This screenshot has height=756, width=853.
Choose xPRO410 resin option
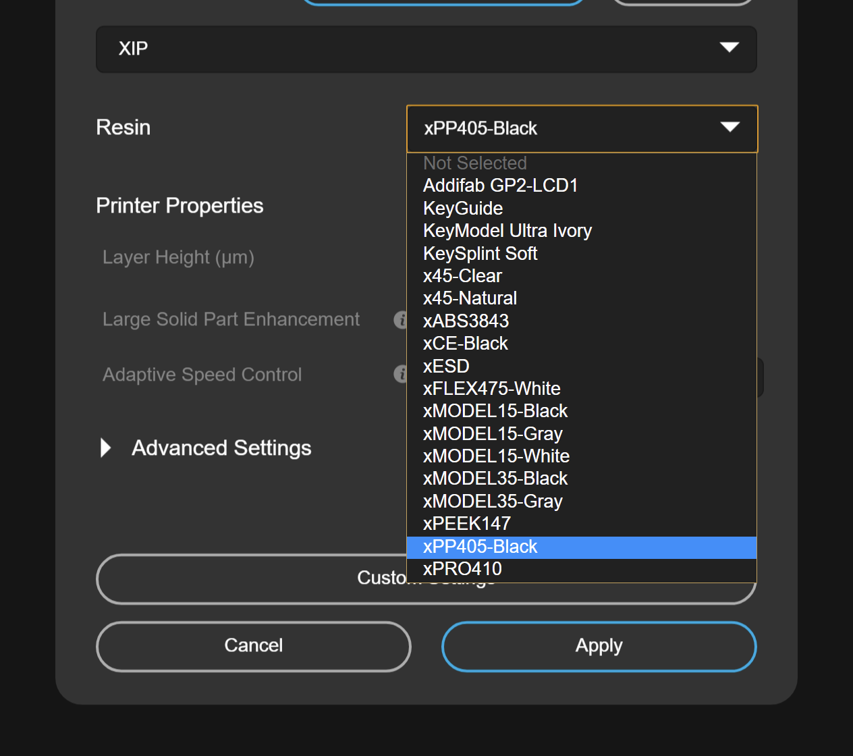pyautogui.click(x=582, y=569)
